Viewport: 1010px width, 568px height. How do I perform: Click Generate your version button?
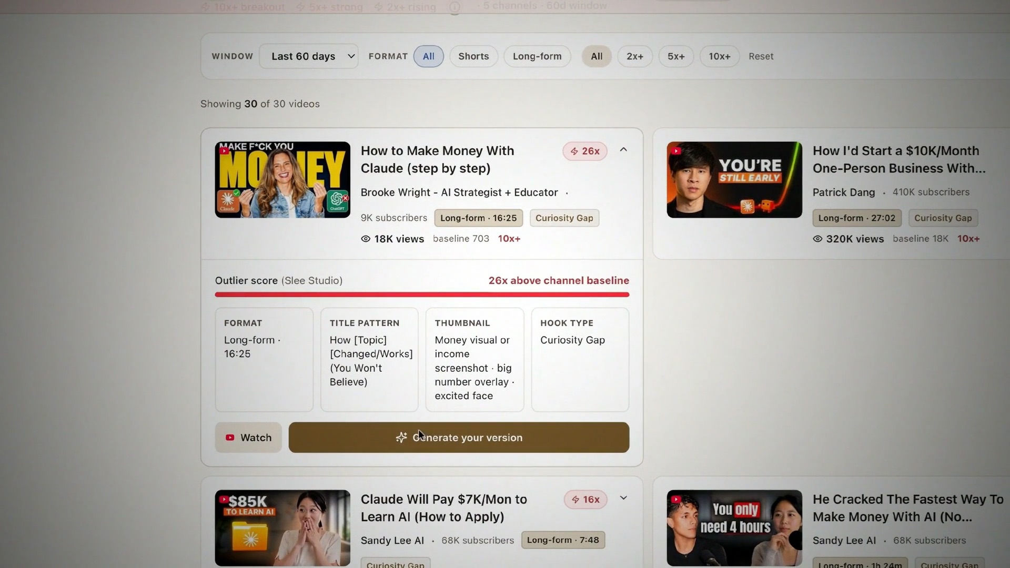pyautogui.click(x=459, y=438)
